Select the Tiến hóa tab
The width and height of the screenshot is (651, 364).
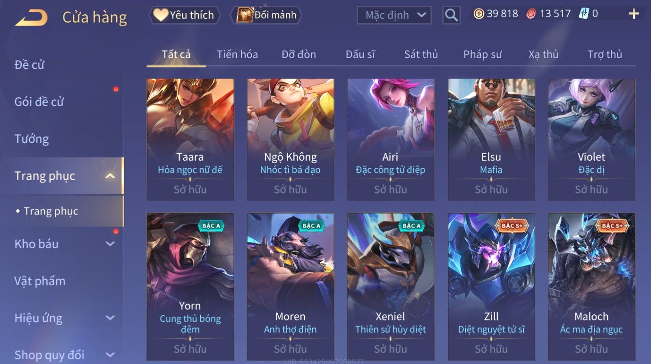[x=237, y=54]
